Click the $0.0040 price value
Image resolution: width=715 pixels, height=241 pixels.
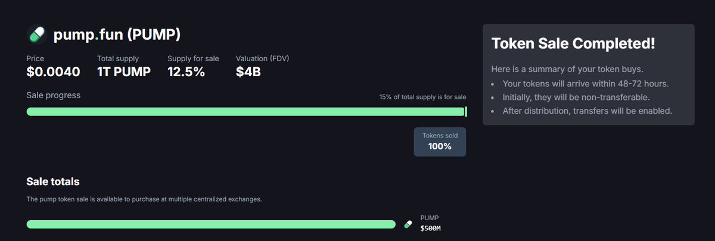[x=53, y=72]
